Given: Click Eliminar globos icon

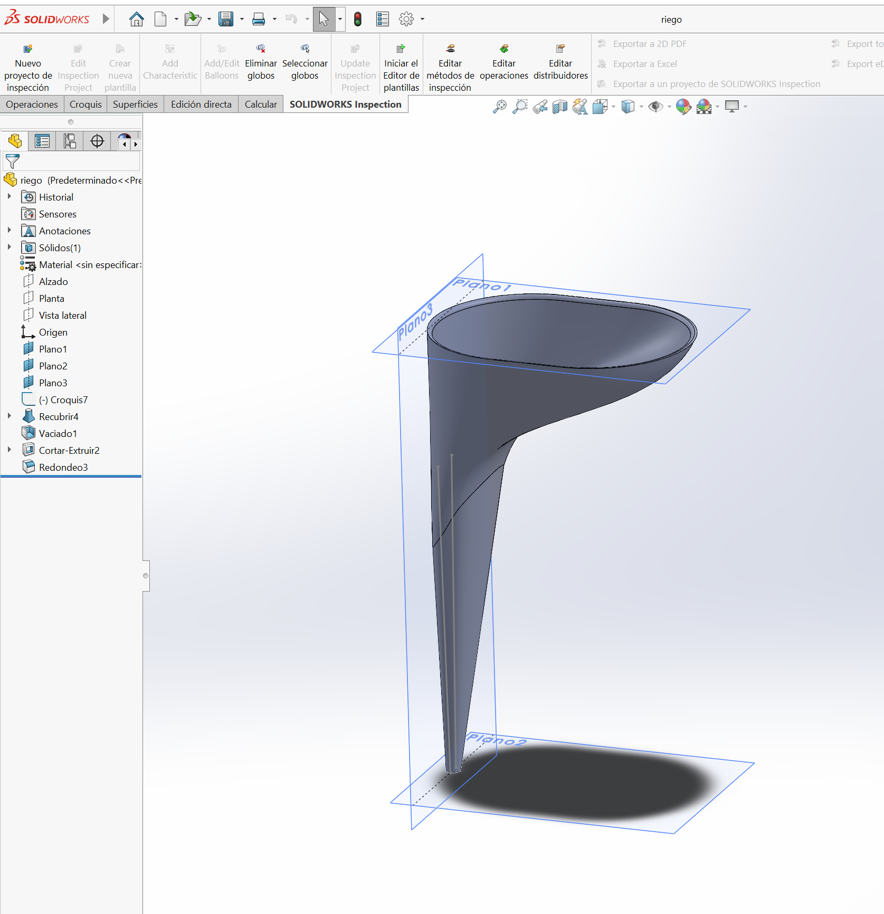Looking at the screenshot, I should (261, 62).
